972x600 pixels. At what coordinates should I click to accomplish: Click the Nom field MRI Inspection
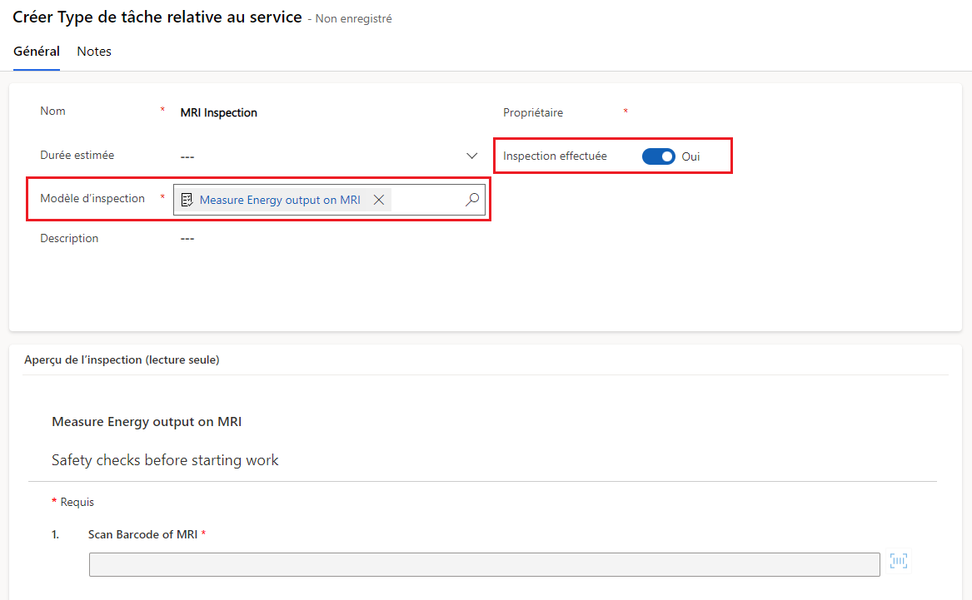pos(218,112)
